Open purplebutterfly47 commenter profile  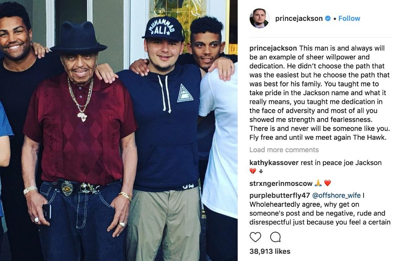(280, 196)
